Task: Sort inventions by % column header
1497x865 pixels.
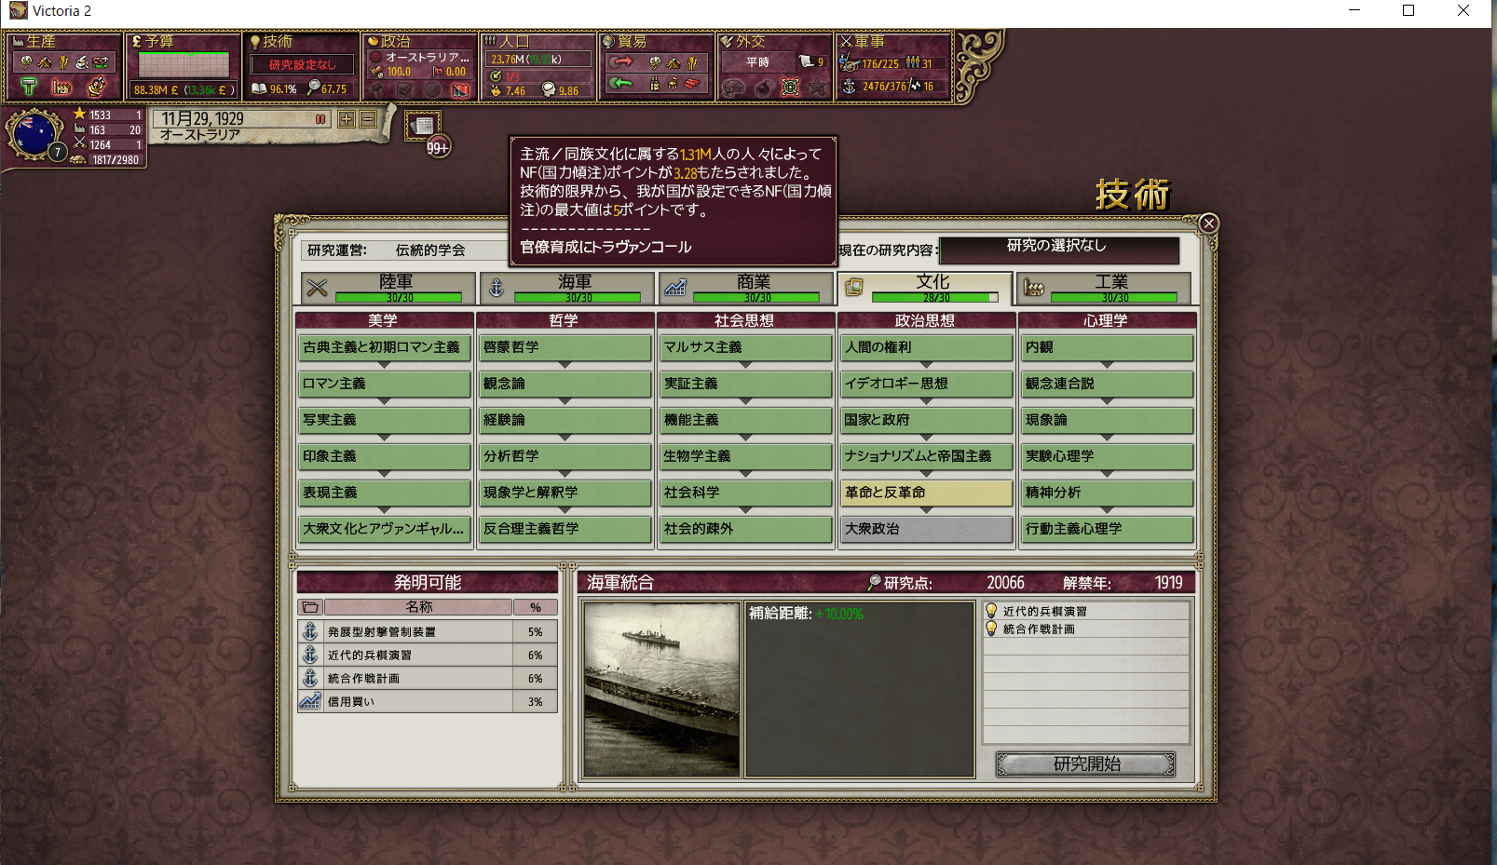Action: 536,607
